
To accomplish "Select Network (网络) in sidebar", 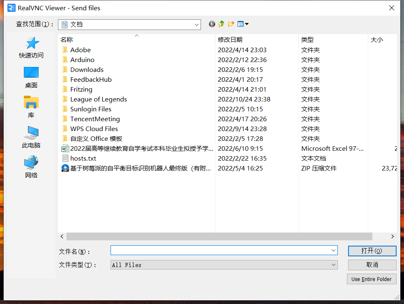I will (x=31, y=167).
